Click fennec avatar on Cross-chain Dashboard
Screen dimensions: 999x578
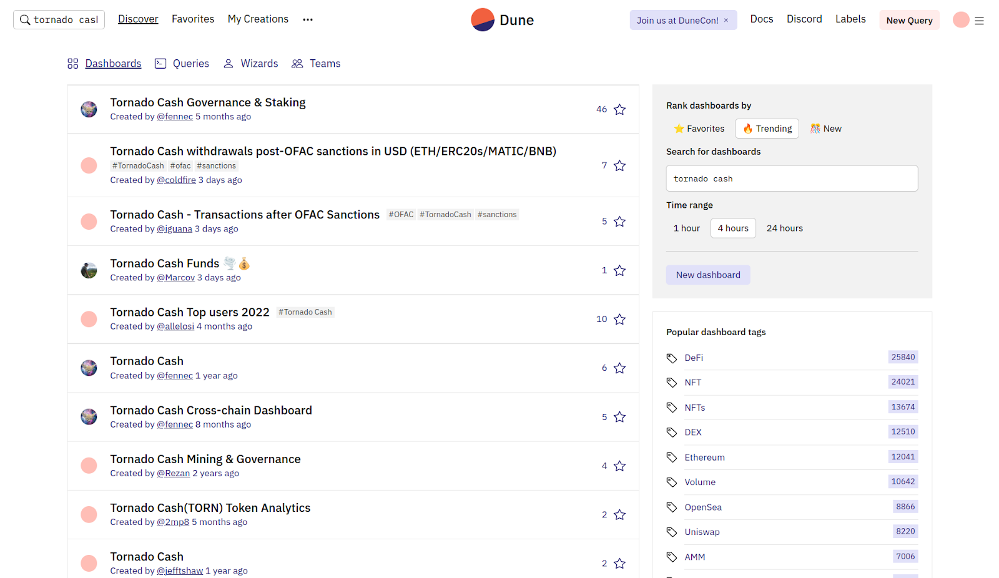click(x=89, y=417)
